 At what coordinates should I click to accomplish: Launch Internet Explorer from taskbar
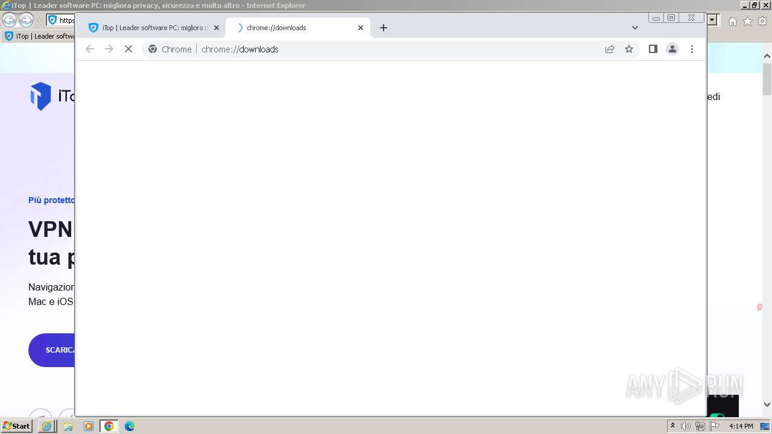(47, 426)
